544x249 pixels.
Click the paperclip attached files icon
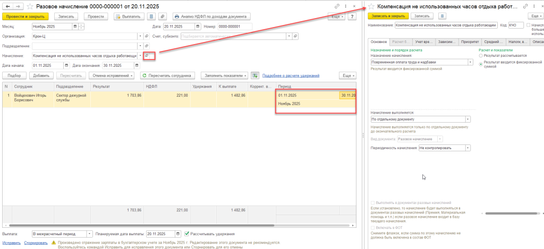tap(162, 16)
